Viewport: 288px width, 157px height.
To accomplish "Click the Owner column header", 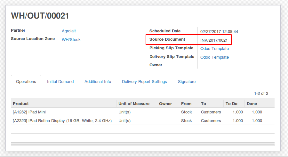I will pos(168,104).
